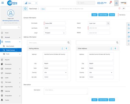Click the other address query search icon
Viewport: 130px width, 104px height.
[117, 42]
